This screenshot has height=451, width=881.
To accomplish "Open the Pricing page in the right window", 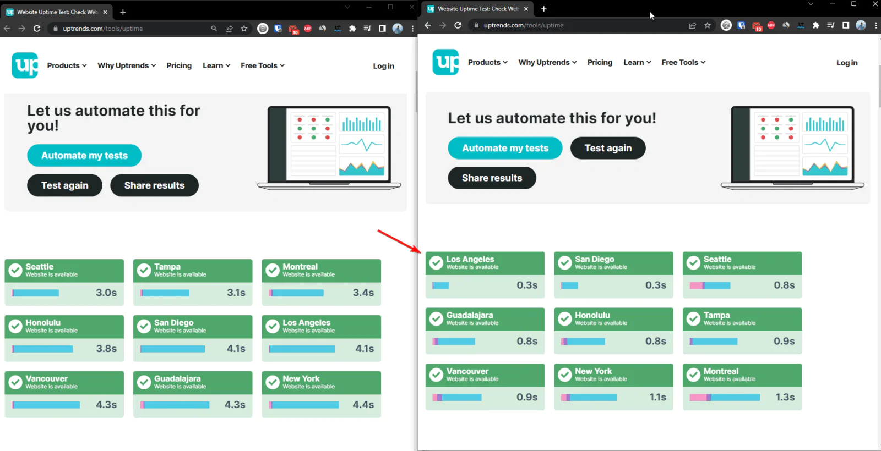I will click(x=600, y=62).
